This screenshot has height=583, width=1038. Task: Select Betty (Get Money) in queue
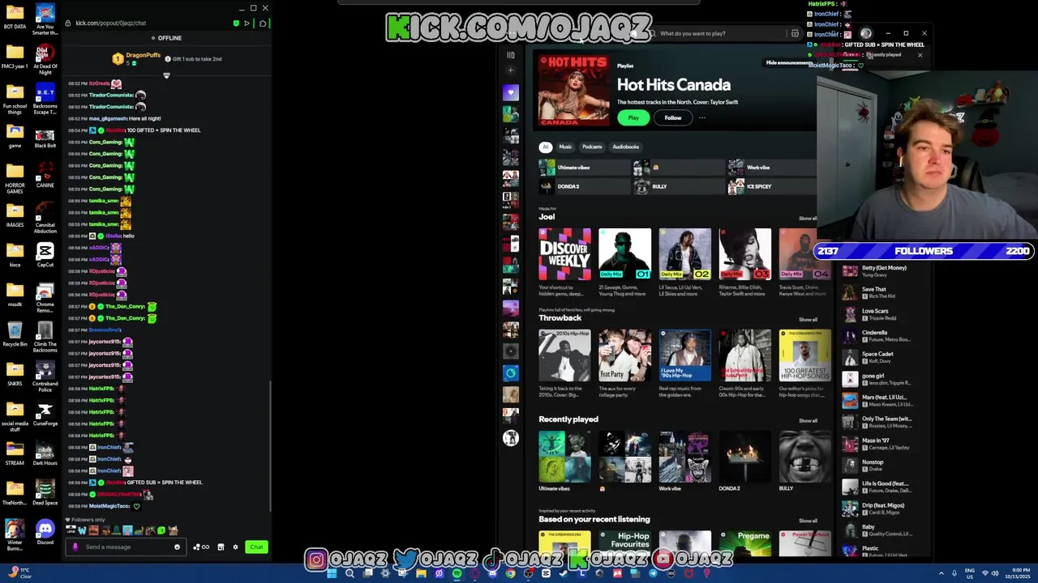point(884,271)
